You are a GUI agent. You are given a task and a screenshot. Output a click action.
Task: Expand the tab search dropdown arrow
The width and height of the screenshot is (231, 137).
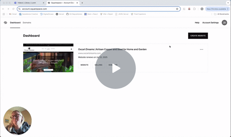pos(228,3)
